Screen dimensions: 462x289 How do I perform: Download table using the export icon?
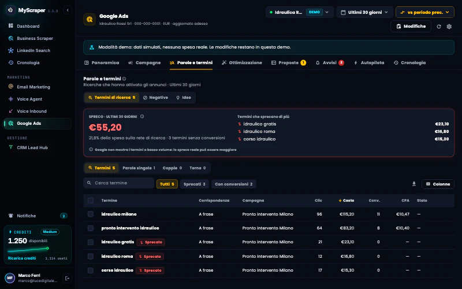(414, 184)
